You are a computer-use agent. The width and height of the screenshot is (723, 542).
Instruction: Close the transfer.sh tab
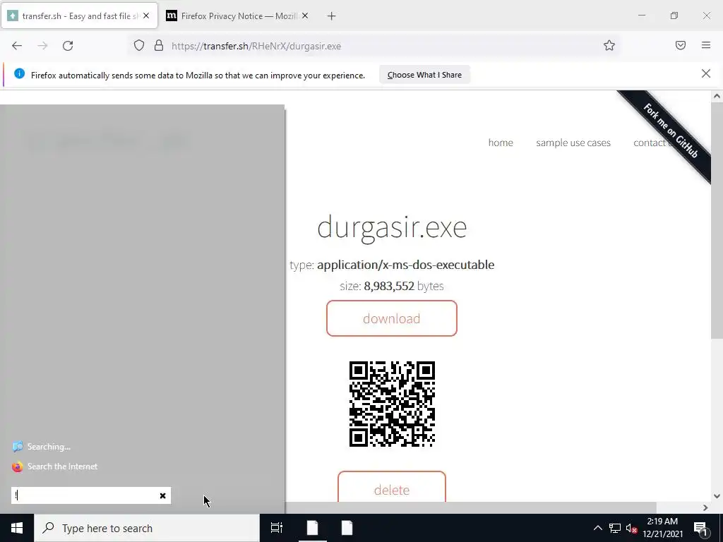pos(146,16)
